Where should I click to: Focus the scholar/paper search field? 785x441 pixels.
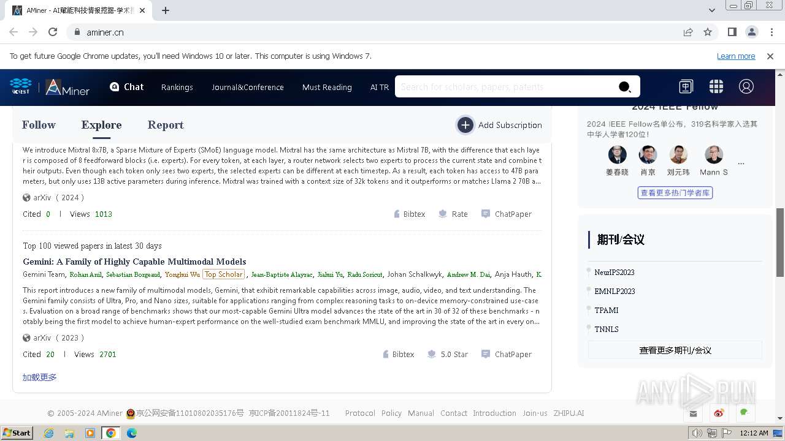504,86
